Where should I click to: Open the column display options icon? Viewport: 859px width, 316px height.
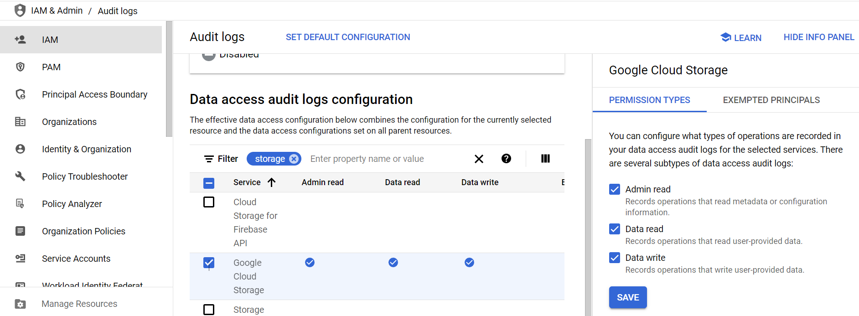545,159
